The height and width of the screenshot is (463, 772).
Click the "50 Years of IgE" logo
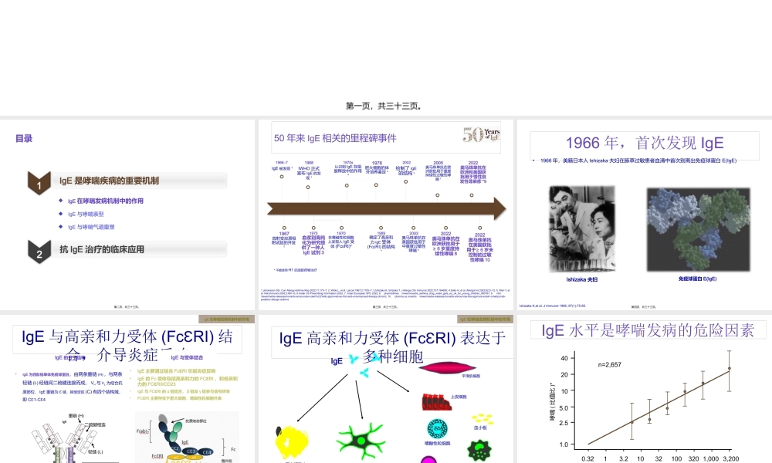point(482,137)
